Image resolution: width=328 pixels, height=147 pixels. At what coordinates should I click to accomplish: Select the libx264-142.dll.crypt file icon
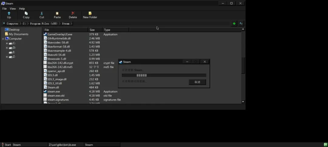tap(45, 63)
